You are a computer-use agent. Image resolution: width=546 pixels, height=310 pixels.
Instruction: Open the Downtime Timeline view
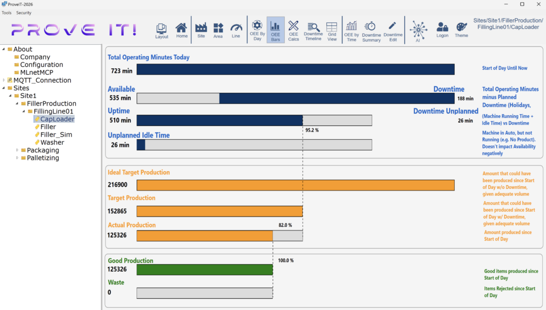[x=313, y=30]
